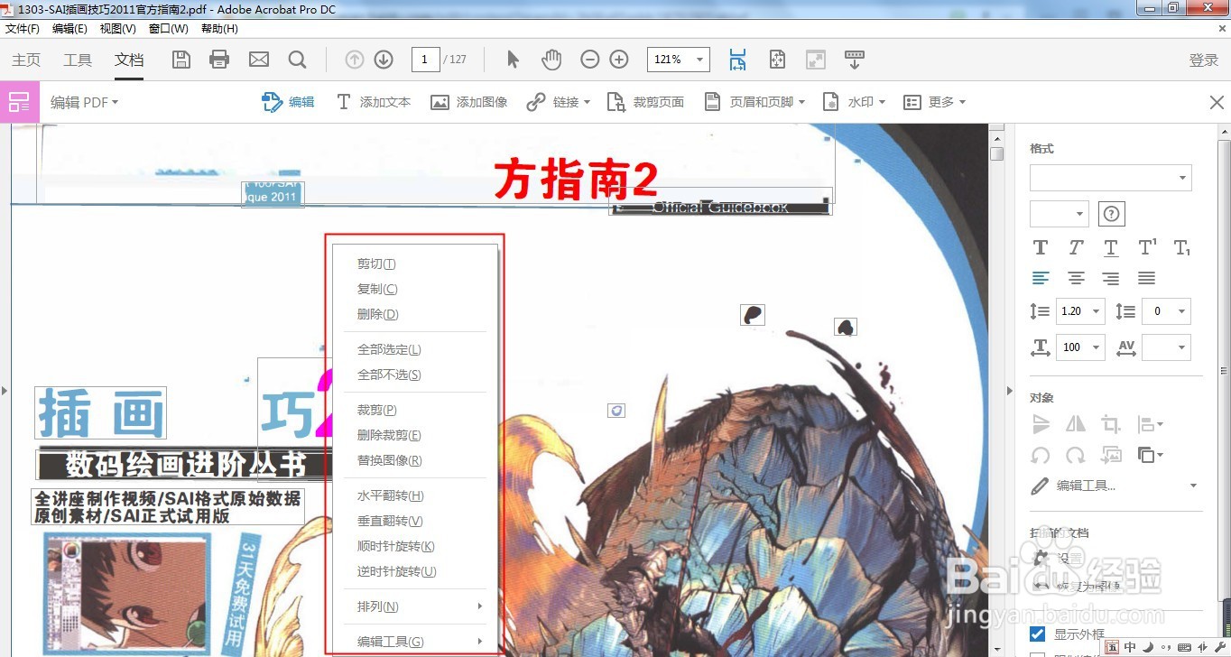Toggle the 显示外框 checkbox
This screenshot has width=1231, height=657.
[x=1037, y=634]
